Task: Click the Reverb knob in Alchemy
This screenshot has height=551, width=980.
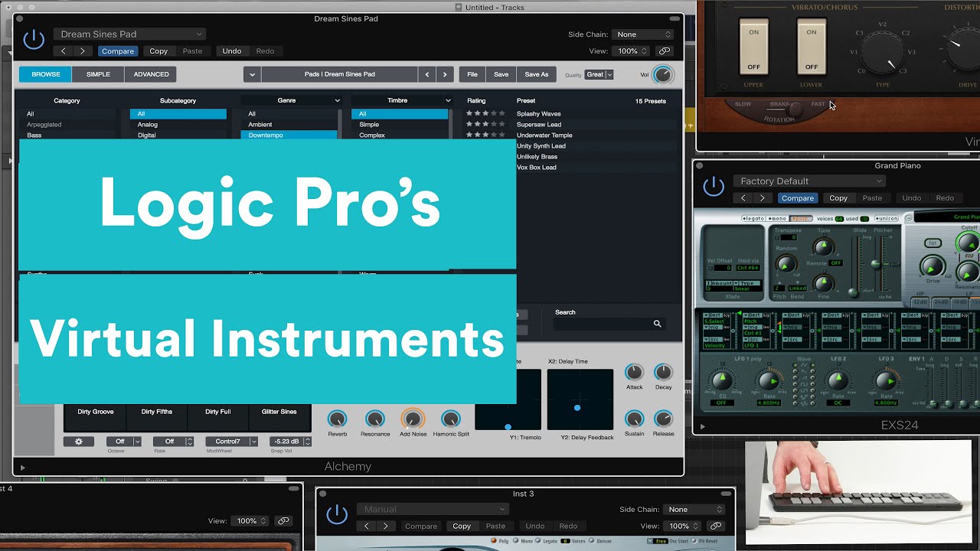Action: tap(337, 419)
